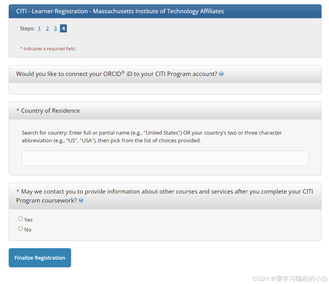
Task: Click the 'Search for country' instruction text
Action: coord(152,136)
